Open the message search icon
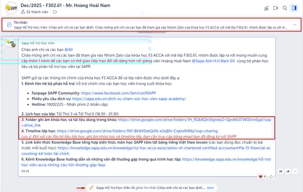The height and width of the screenshot is (192, 303). tap(285, 8)
